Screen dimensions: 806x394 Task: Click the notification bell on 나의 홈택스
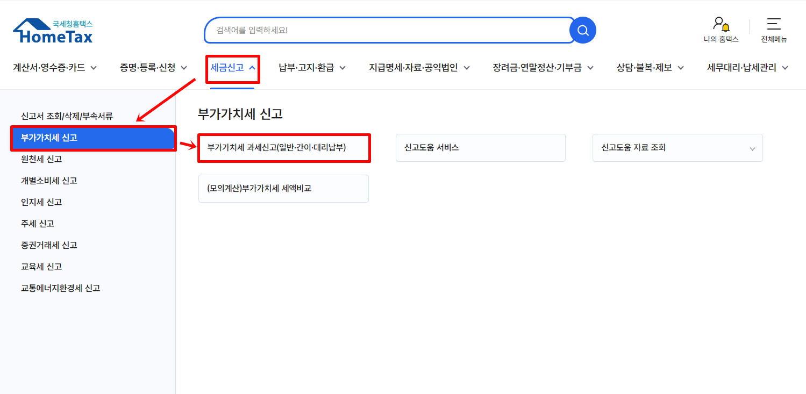tap(725, 28)
